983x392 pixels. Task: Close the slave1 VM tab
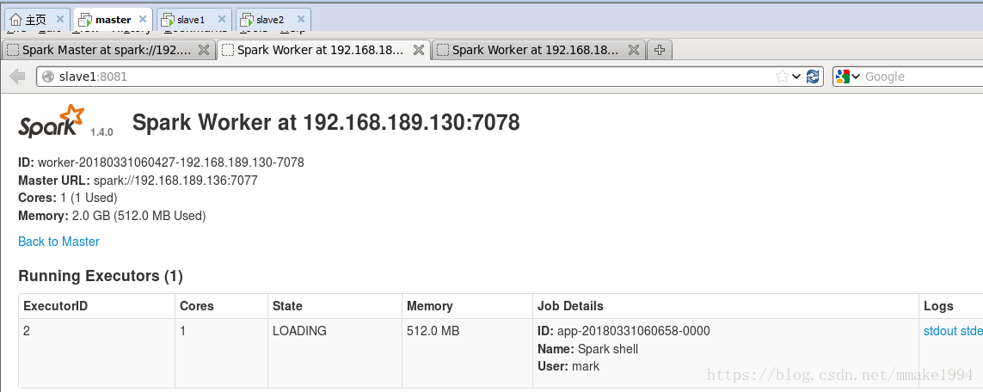click(221, 20)
